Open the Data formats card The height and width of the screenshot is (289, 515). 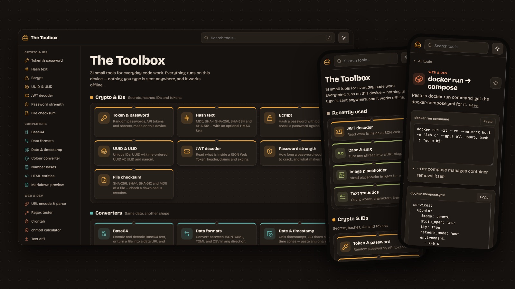pyautogui.click(x=217, y=234)
